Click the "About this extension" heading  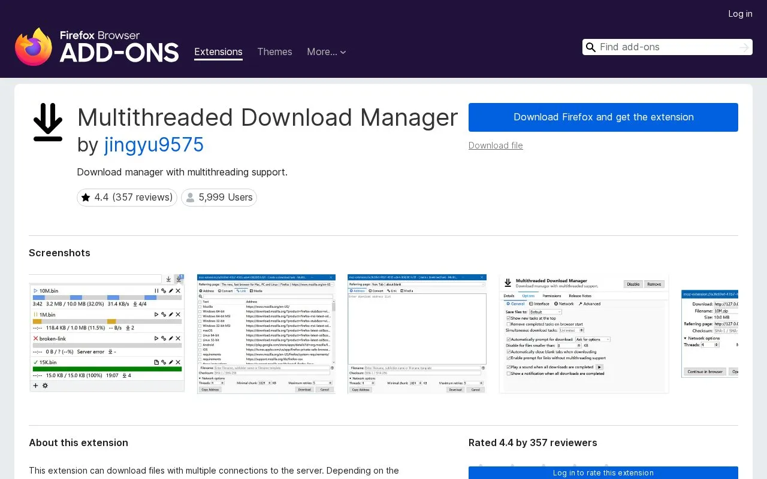(78, 442)
